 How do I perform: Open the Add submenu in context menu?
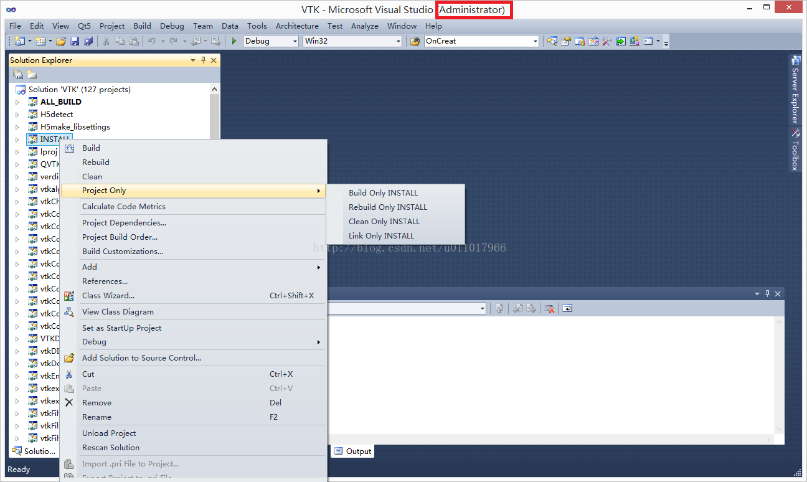point(194,267)
